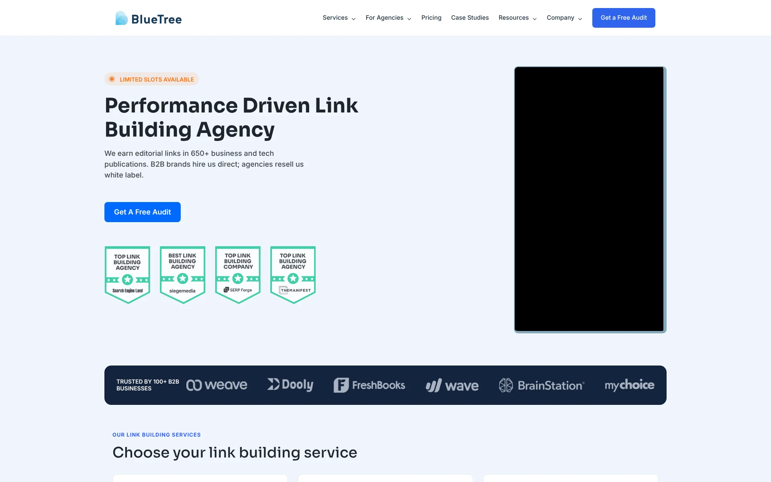Click the editorial links description paragraph
This screenshot has height=482, width=771.
point(204,164)
